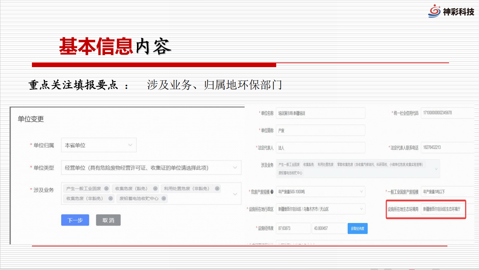Expand the 涉及业务 multi-select in 单位变更 dialog
Viewport: 479px width, 270px height.
[235, 194]
